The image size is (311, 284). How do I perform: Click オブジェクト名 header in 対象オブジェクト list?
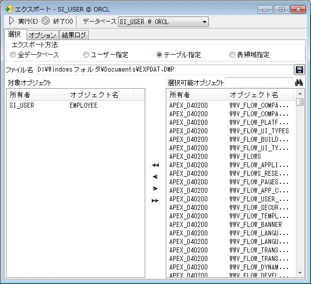pos(100,95)
